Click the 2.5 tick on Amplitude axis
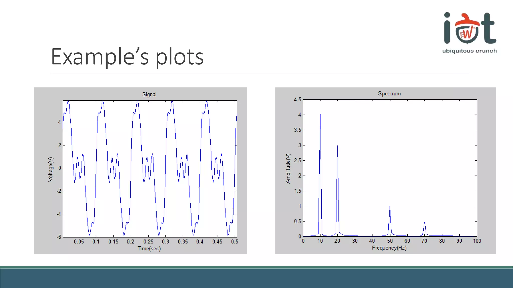The height and width of the screenshot is (288, 513). tap(298, 160)
